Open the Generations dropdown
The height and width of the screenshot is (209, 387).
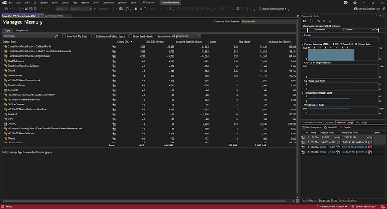[186, 36]
